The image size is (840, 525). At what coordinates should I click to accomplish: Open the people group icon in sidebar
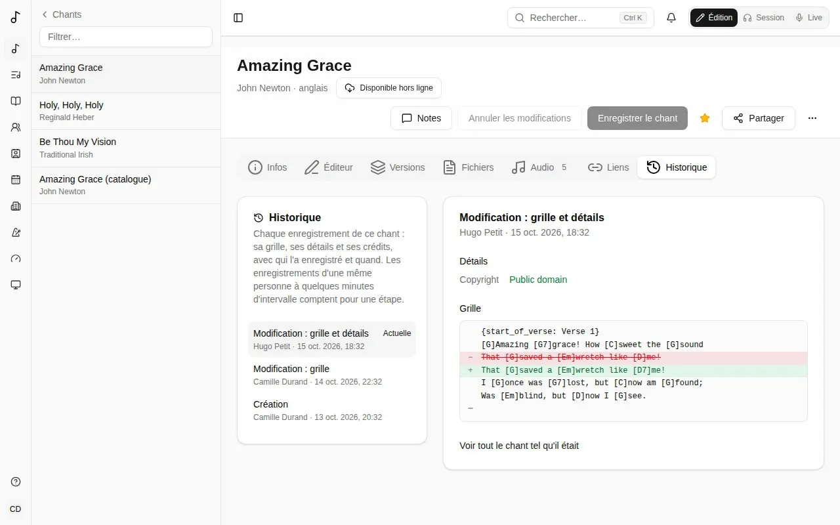(16, 127)
